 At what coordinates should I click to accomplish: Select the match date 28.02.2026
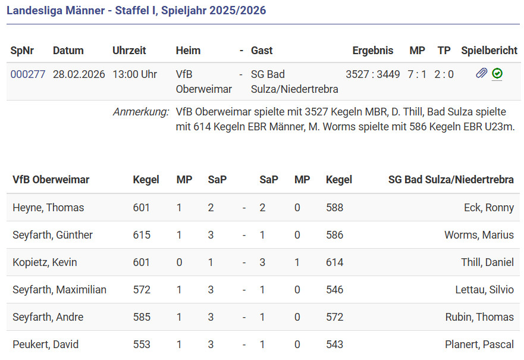pyautogui.click(x=79, y=74)
